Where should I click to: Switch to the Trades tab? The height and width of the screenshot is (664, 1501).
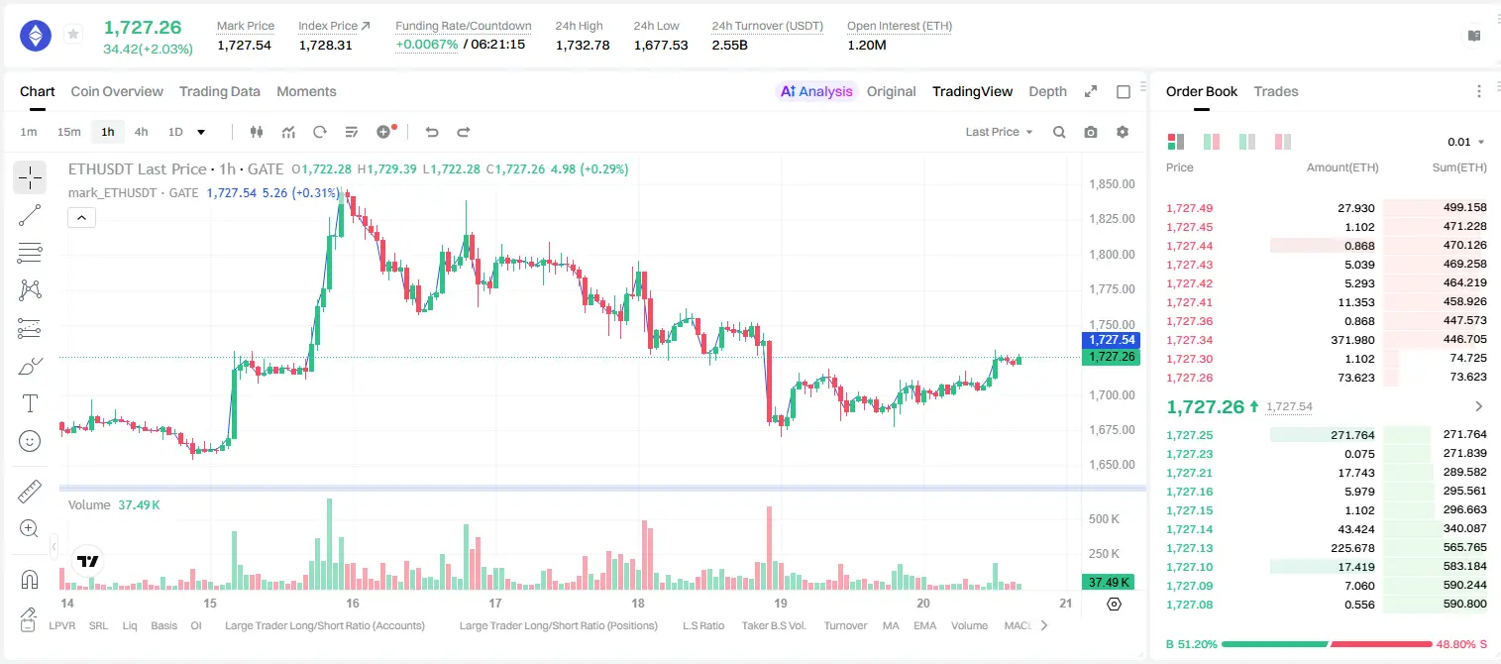[1276, 91]
